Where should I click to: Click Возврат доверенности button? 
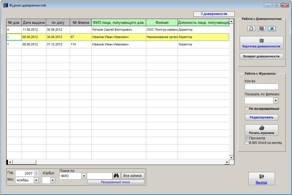coord(261,56)
